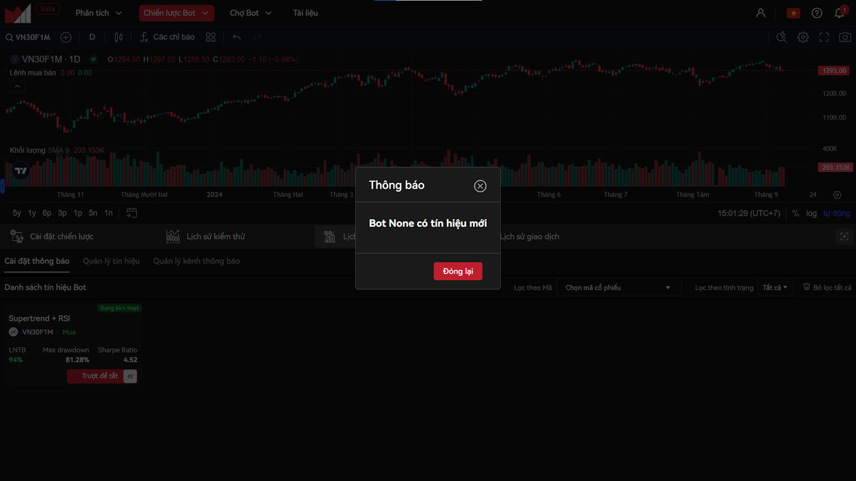The image size is (856, 481).
Task: Open the user account icon
Action: point(760,13)
